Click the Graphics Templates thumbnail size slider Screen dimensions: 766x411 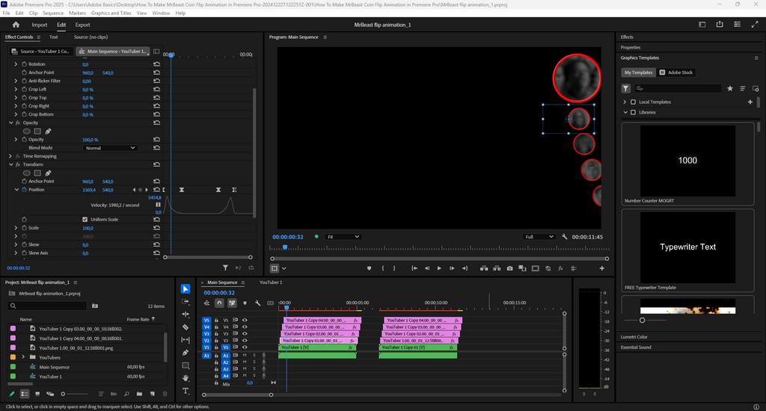(x=642, y=320)
